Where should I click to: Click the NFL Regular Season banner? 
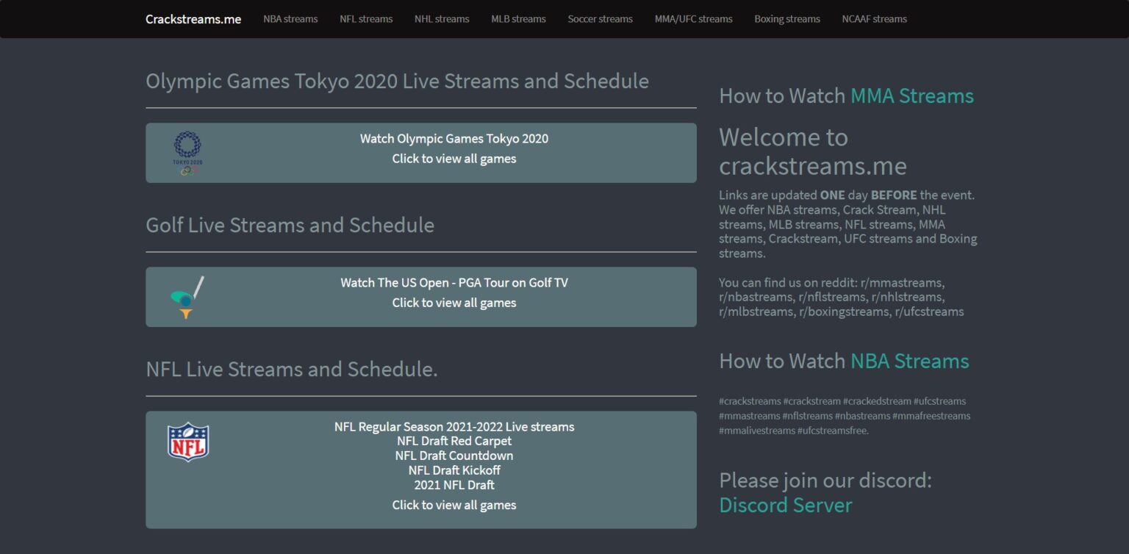coord(454,426)
